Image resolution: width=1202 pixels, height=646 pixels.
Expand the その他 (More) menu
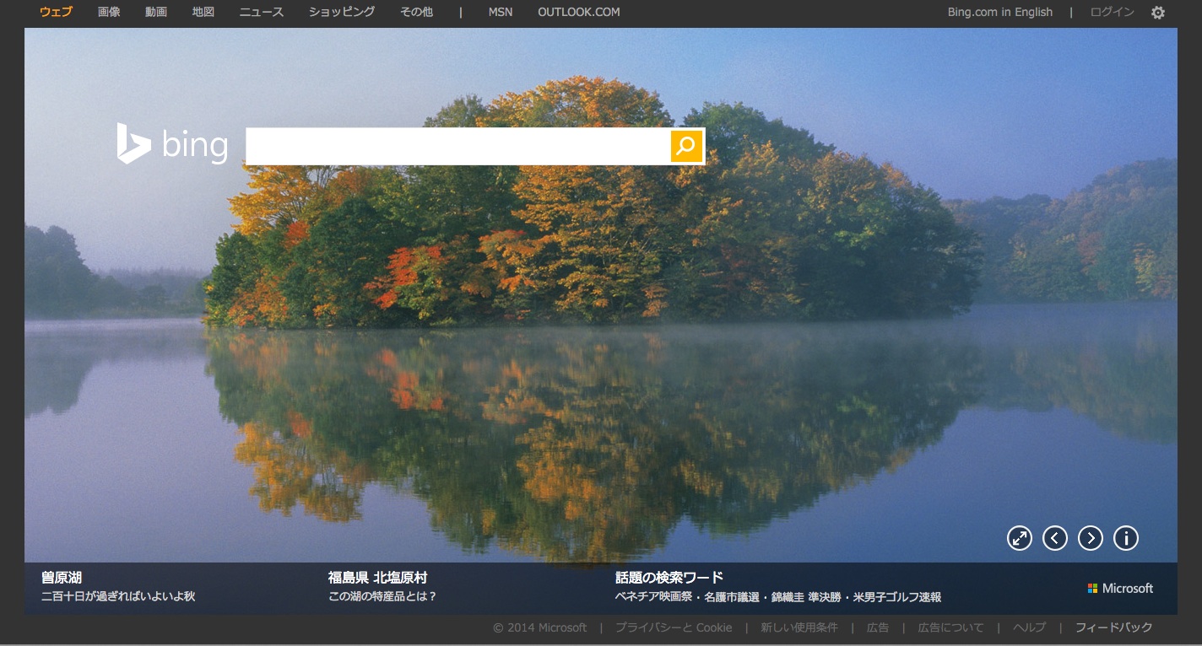point(416,12)
